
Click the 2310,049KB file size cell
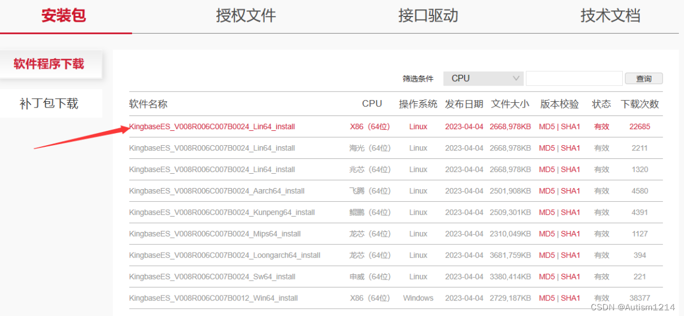[x=510, y=234]
